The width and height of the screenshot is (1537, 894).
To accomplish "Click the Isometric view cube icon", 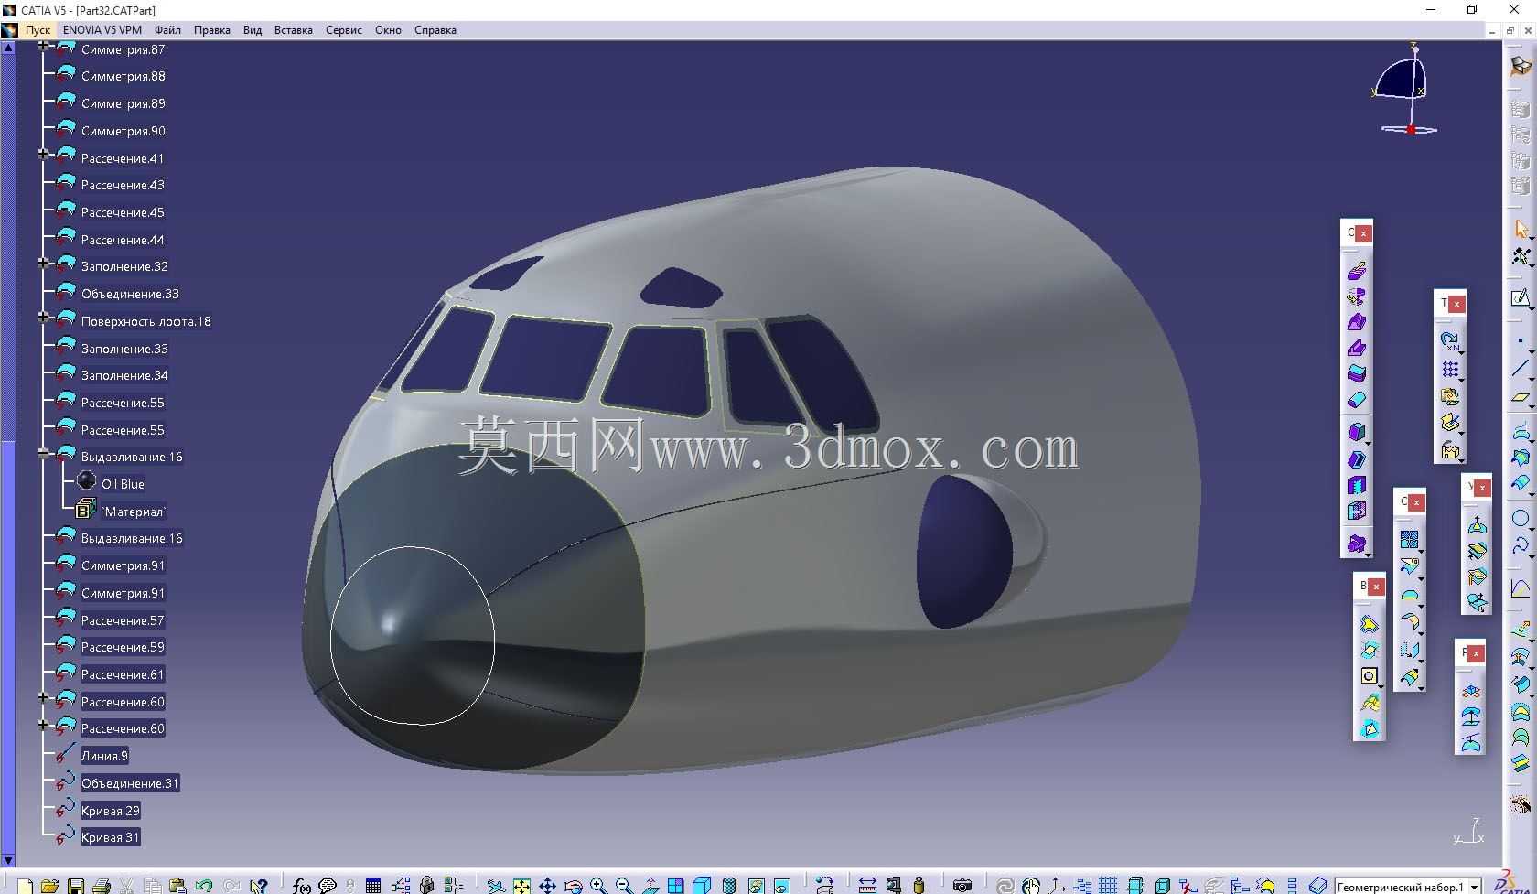I will (702, 885).
